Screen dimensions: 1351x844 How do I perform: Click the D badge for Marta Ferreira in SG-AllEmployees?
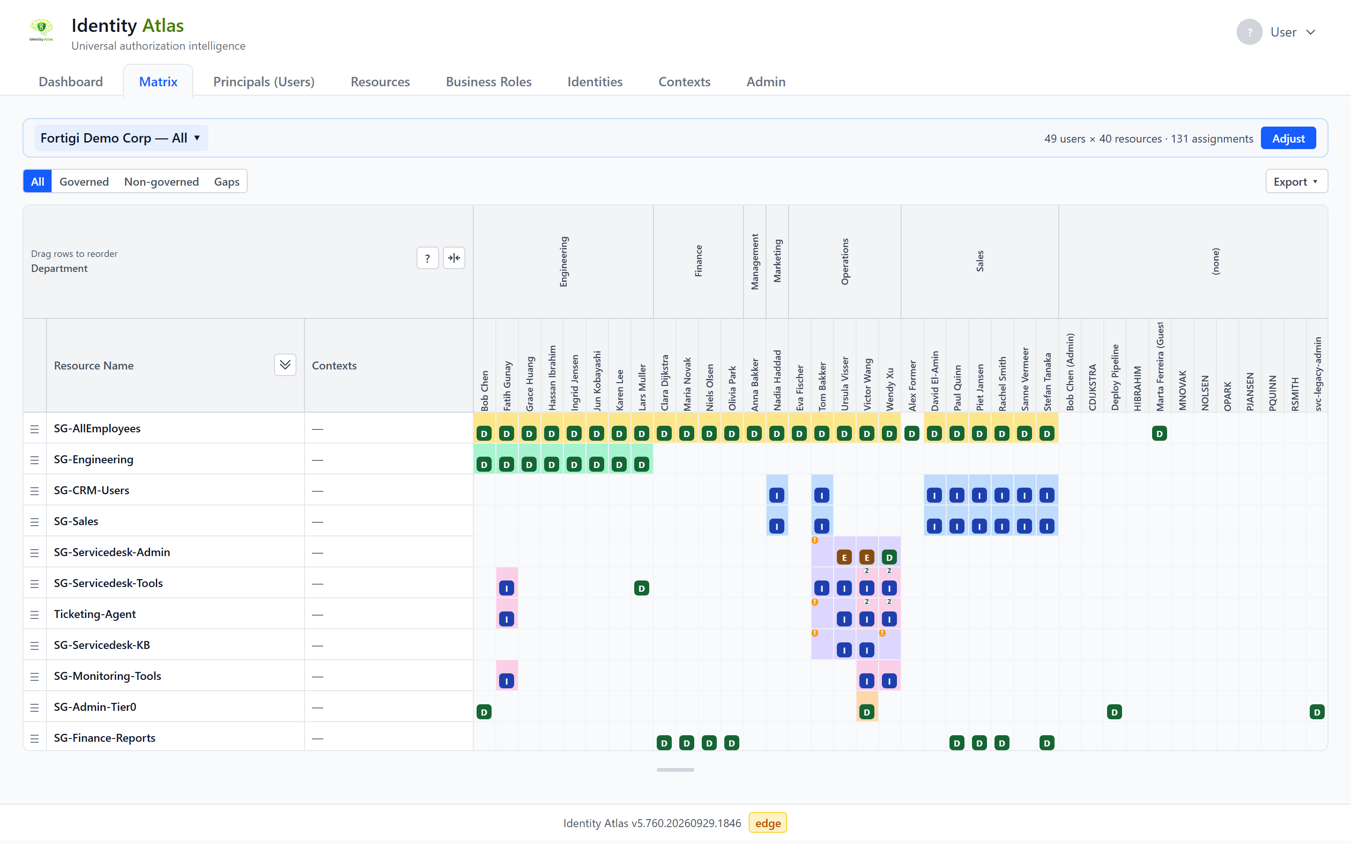click(x=1160, y=433)
